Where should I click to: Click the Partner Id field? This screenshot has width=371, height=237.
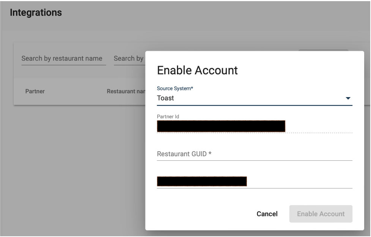pyautogui.click(x=254, y=126)
